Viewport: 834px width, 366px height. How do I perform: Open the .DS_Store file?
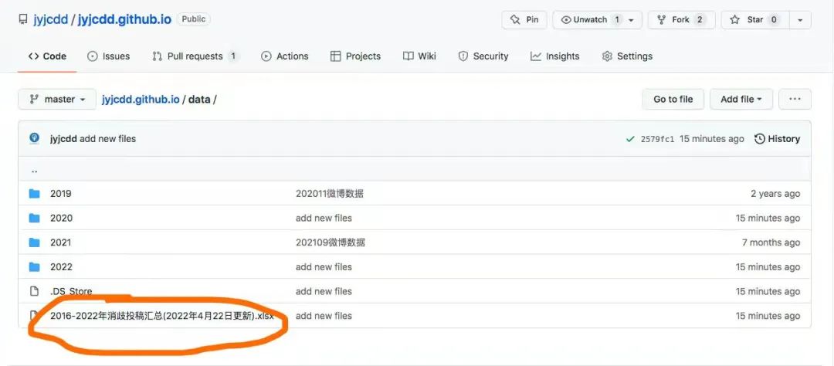71,292
